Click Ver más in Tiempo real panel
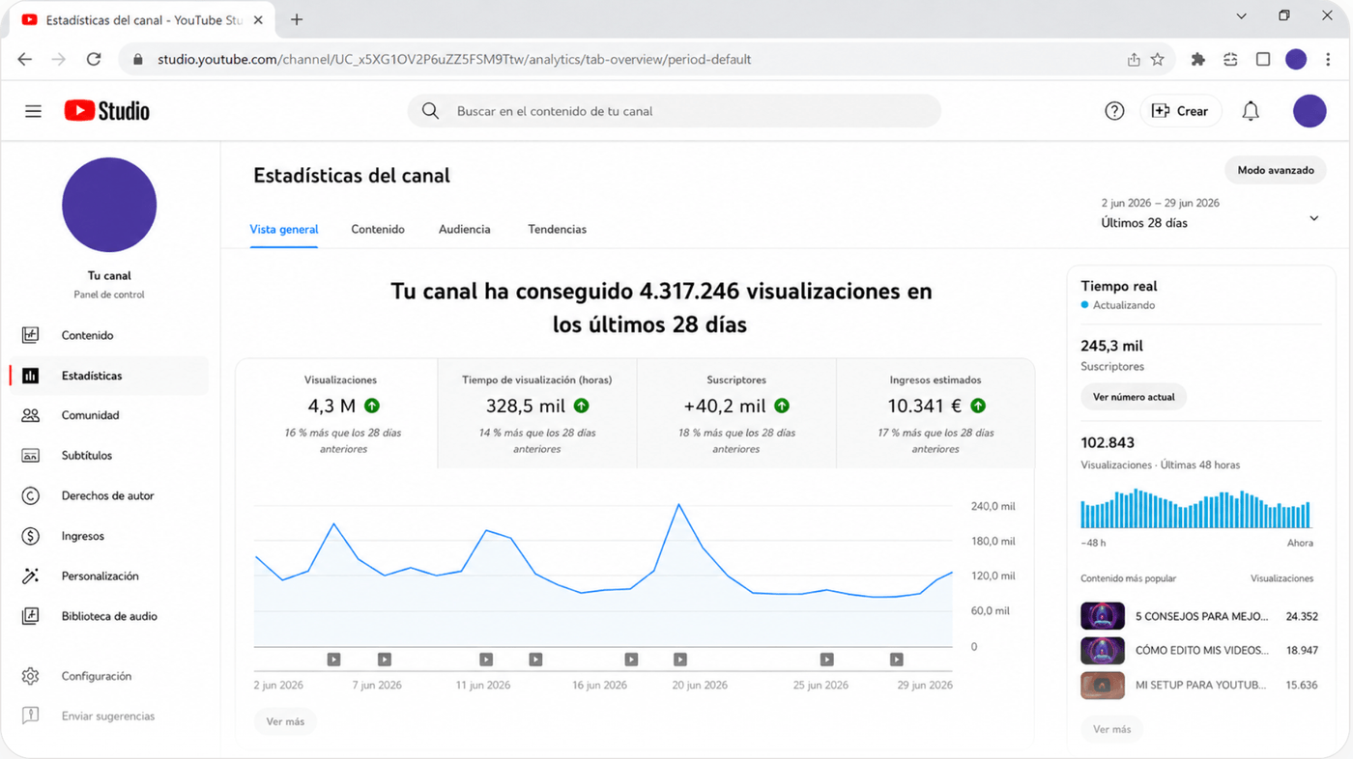Screen dimensions: 1353x759 (1111, 729)
